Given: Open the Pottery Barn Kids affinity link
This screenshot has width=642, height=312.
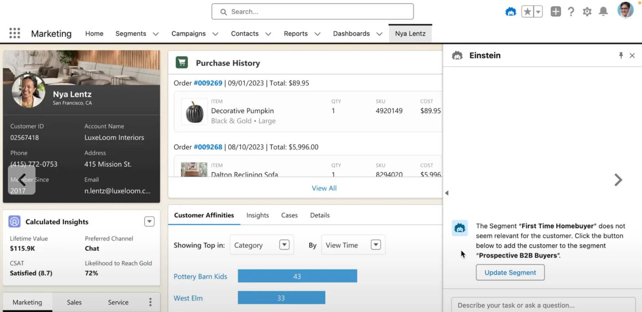Looking at the screenshot, I should click(200, 277).
